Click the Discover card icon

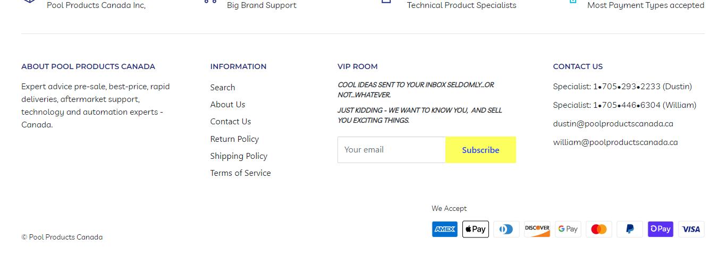[x=537, y=229]
